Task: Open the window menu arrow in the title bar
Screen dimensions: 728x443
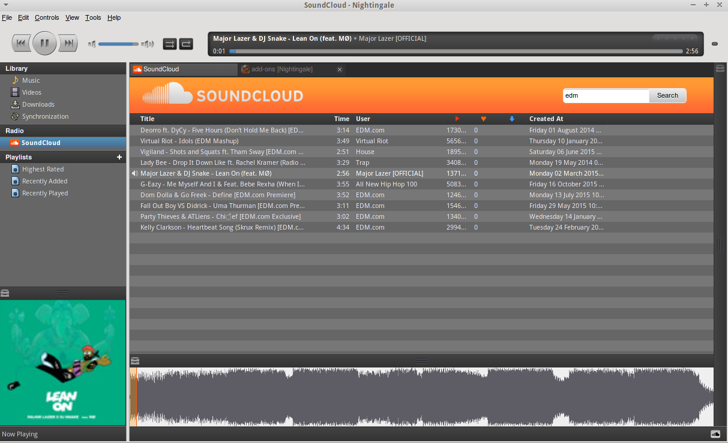Action: [5, 5]
